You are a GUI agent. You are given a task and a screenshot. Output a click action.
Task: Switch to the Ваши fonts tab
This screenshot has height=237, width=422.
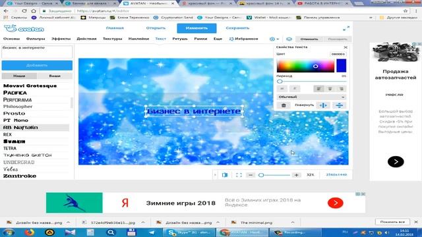coord(55,76)
